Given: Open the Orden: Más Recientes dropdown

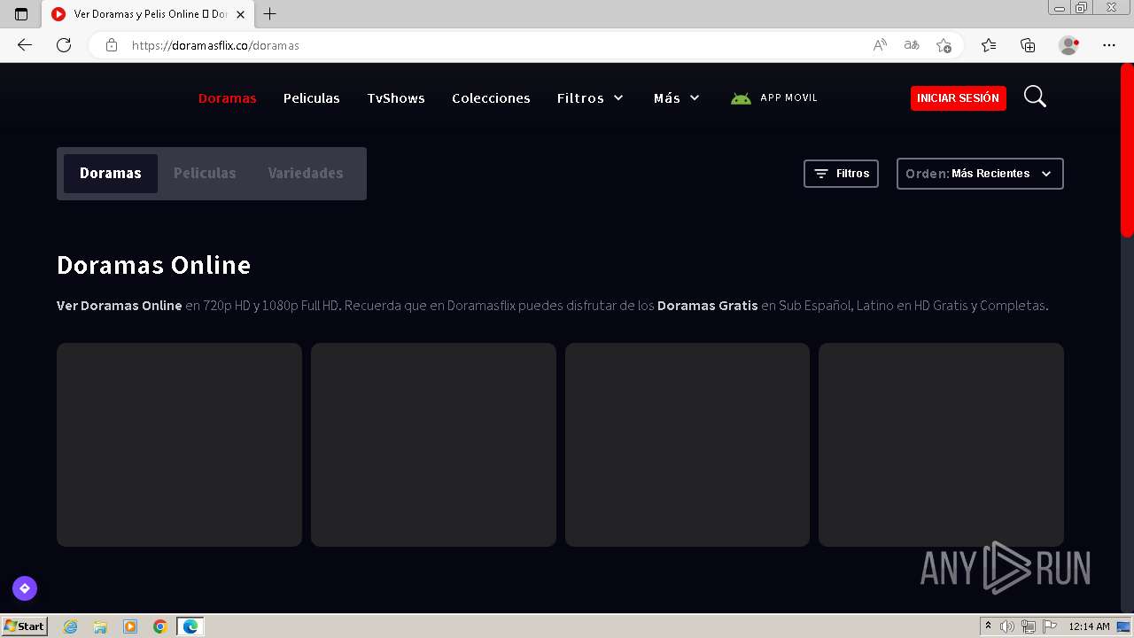Looking at the screenshot, I should (980, 174).
